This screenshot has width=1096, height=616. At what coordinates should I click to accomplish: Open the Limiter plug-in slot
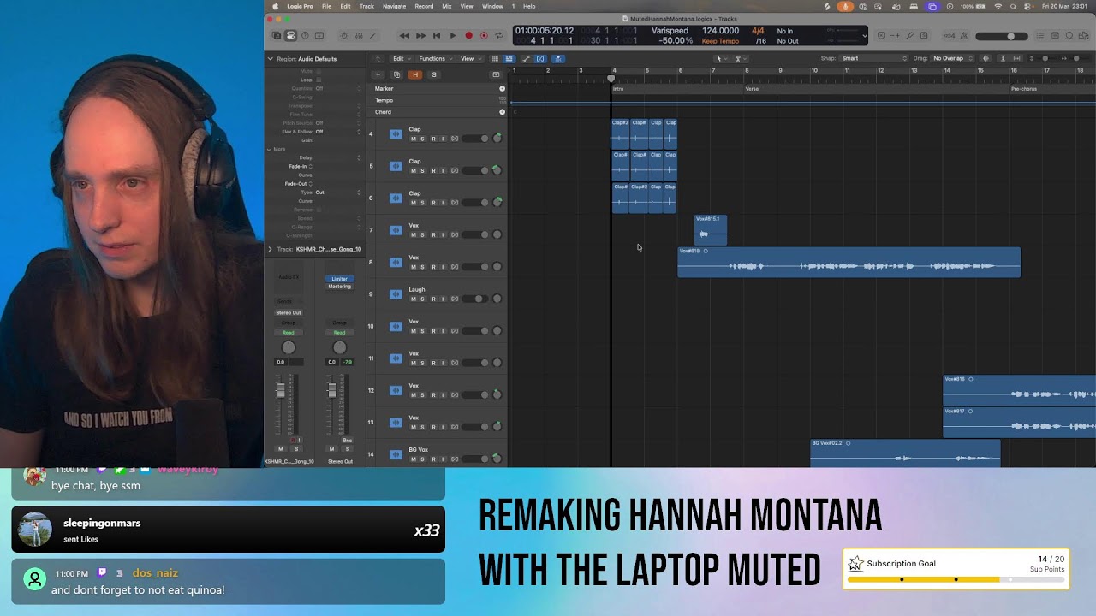click(x=340, y=279)
